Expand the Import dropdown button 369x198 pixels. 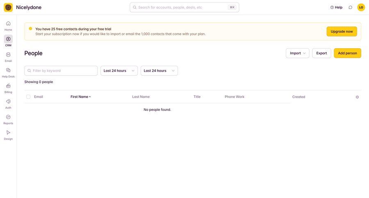coord(298,53)
